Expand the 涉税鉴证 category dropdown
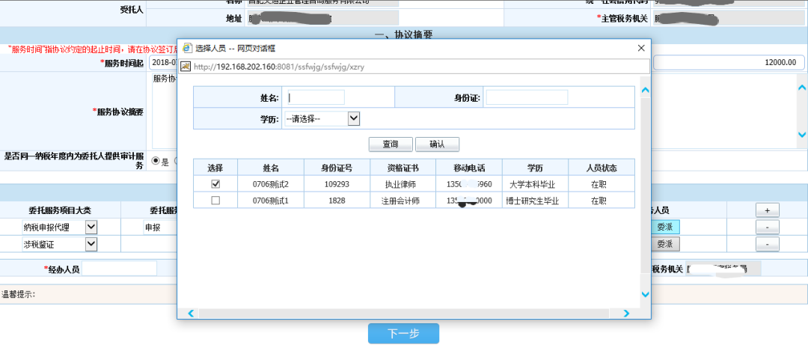This screenshot has width=808, height=351. coord(91,244)
